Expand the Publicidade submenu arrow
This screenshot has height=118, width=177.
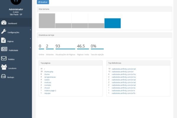(30, 48)
